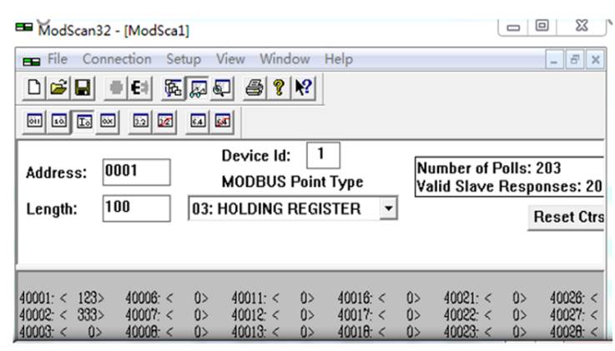Open the HOLDING REGISTER combo box
615x351 pixels.
click(293, 208)
